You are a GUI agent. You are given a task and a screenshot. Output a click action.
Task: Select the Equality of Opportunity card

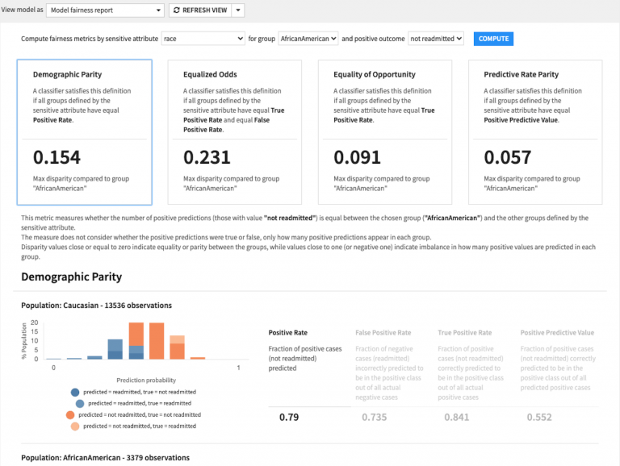tap(385, 132)
